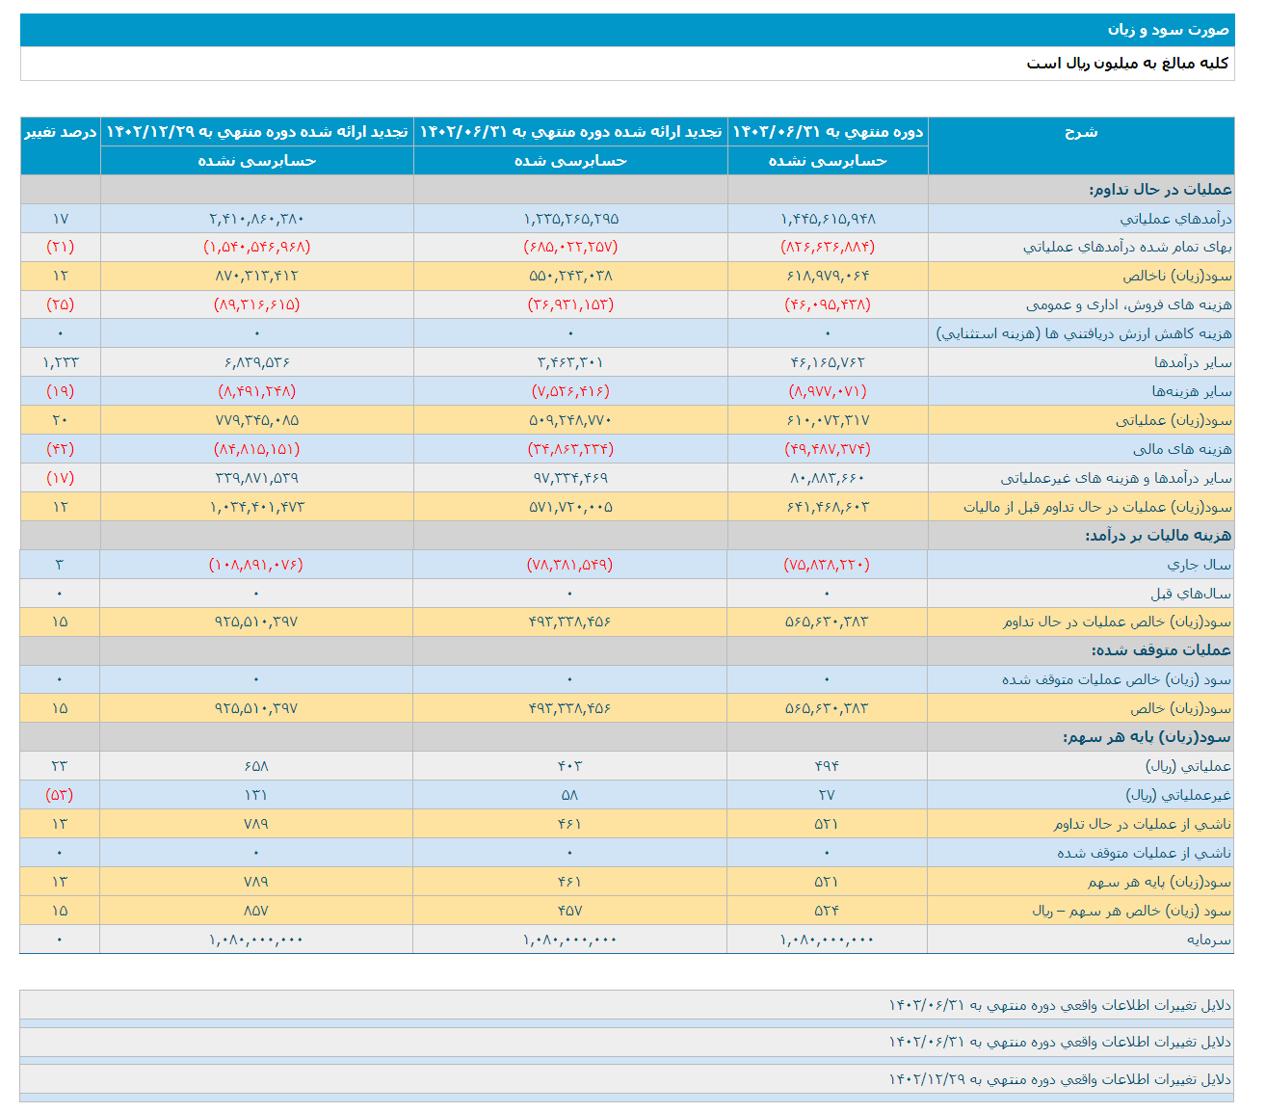
Task: Select the red value '(۸,۴۹۱,۲۴۸)'
Action: 256,392
